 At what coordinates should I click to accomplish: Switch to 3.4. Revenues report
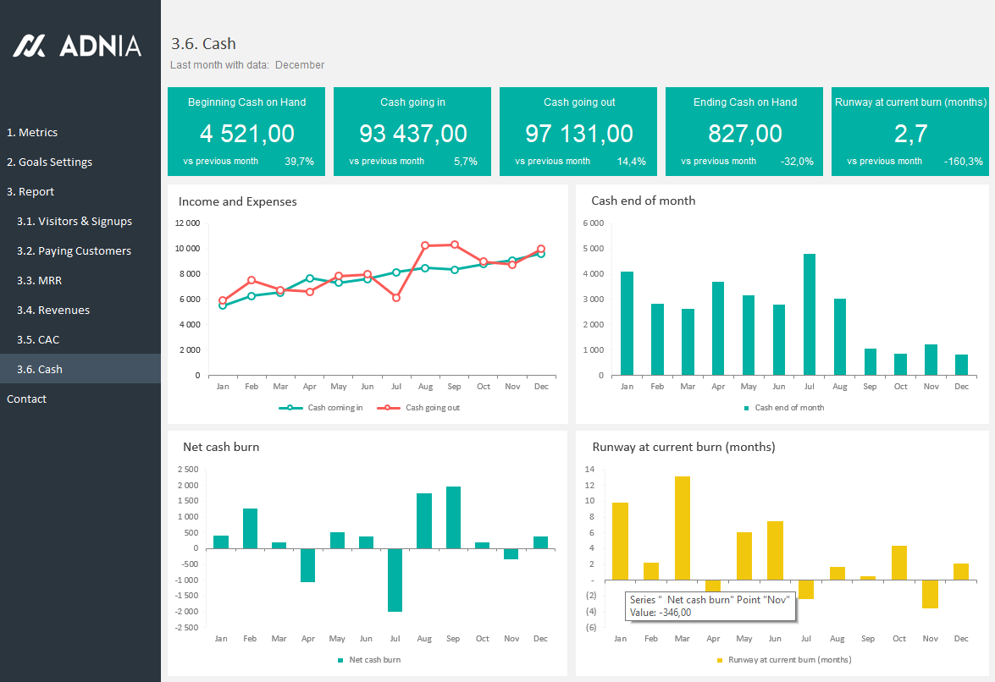pyautogui.click(x=53, y=311)
